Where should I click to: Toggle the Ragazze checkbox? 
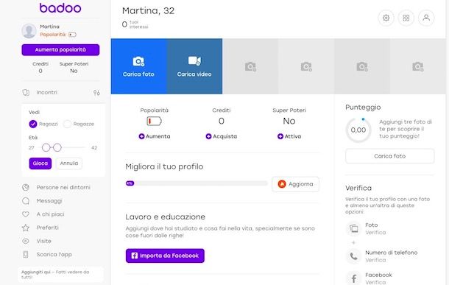click(x=67, y=124)
